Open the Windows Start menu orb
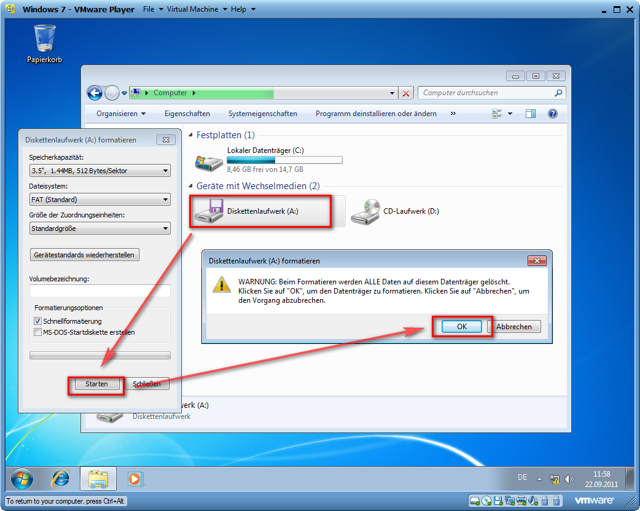The height and width of the screenshot is (511, 640). tap(22, 478)
